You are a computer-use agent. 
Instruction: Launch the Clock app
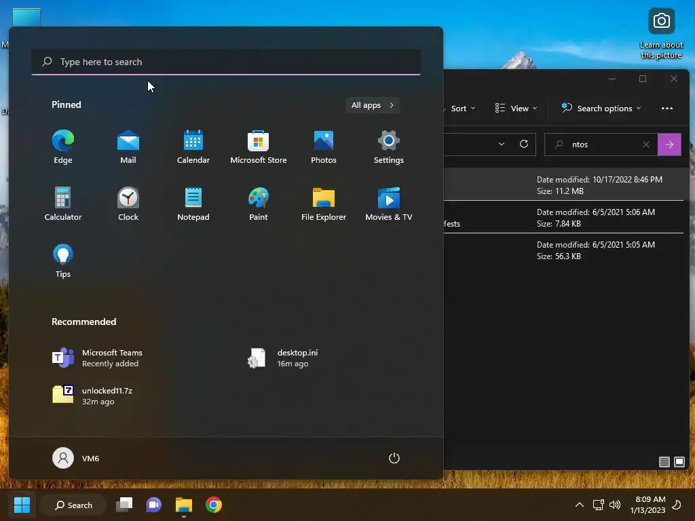click(128, 204)
